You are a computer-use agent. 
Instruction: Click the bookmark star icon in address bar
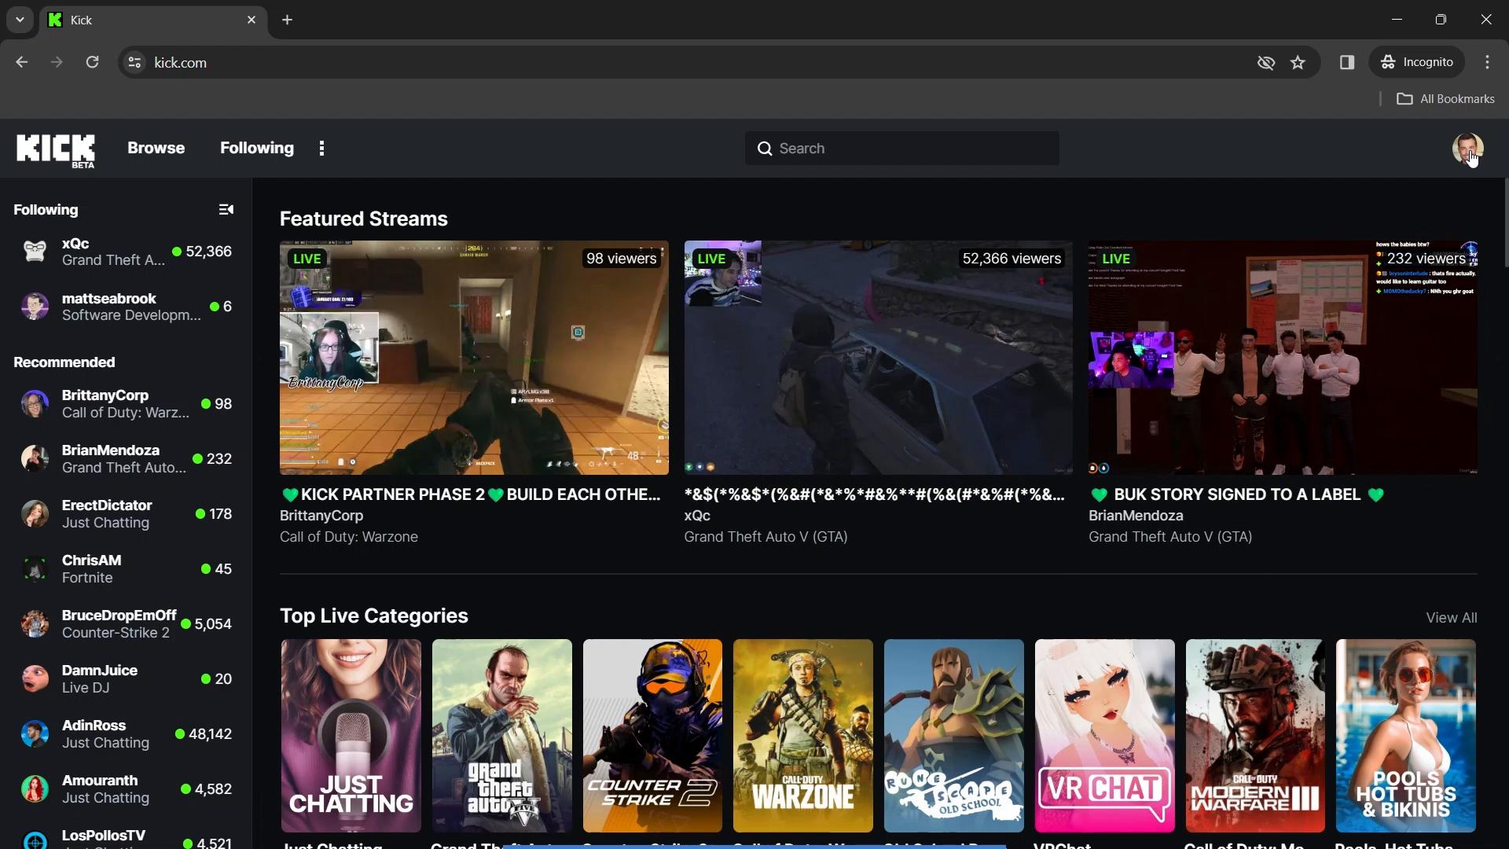pos(1300,62)
